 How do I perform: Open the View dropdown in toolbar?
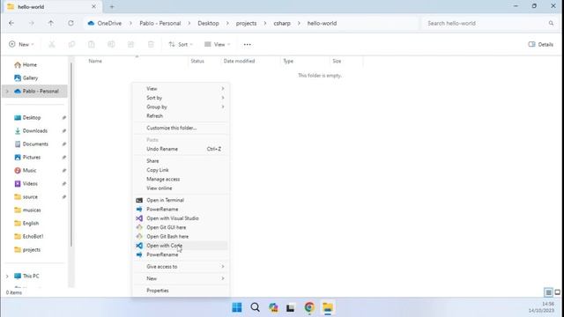(x=218, y=44)
